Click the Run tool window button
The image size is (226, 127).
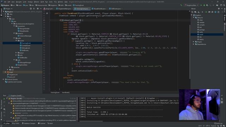(x=7, y=123)
